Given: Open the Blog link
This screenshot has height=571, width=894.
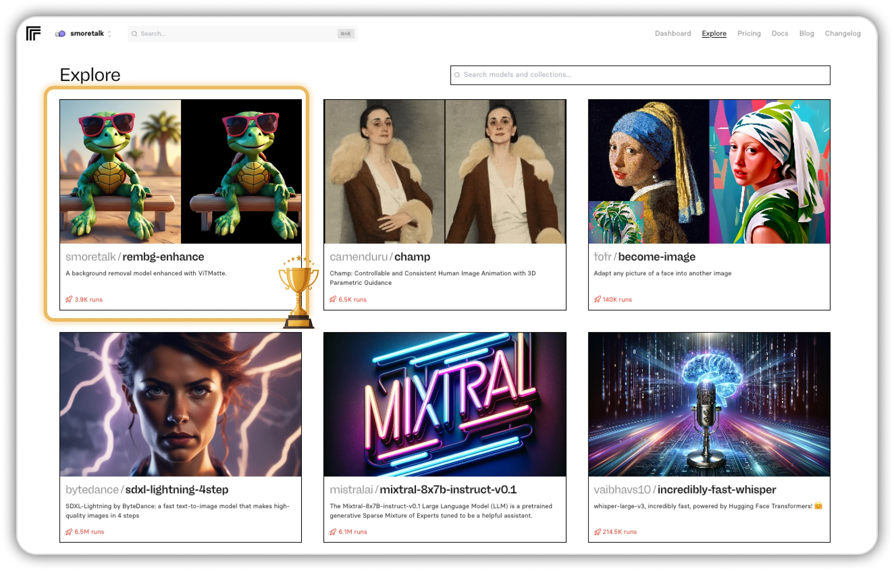Looking at the screenshot, I should pos(806,34).
